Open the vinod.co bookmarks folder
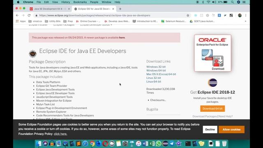The image size is (263, 148). pyautogui.click(x=35, y=21)
